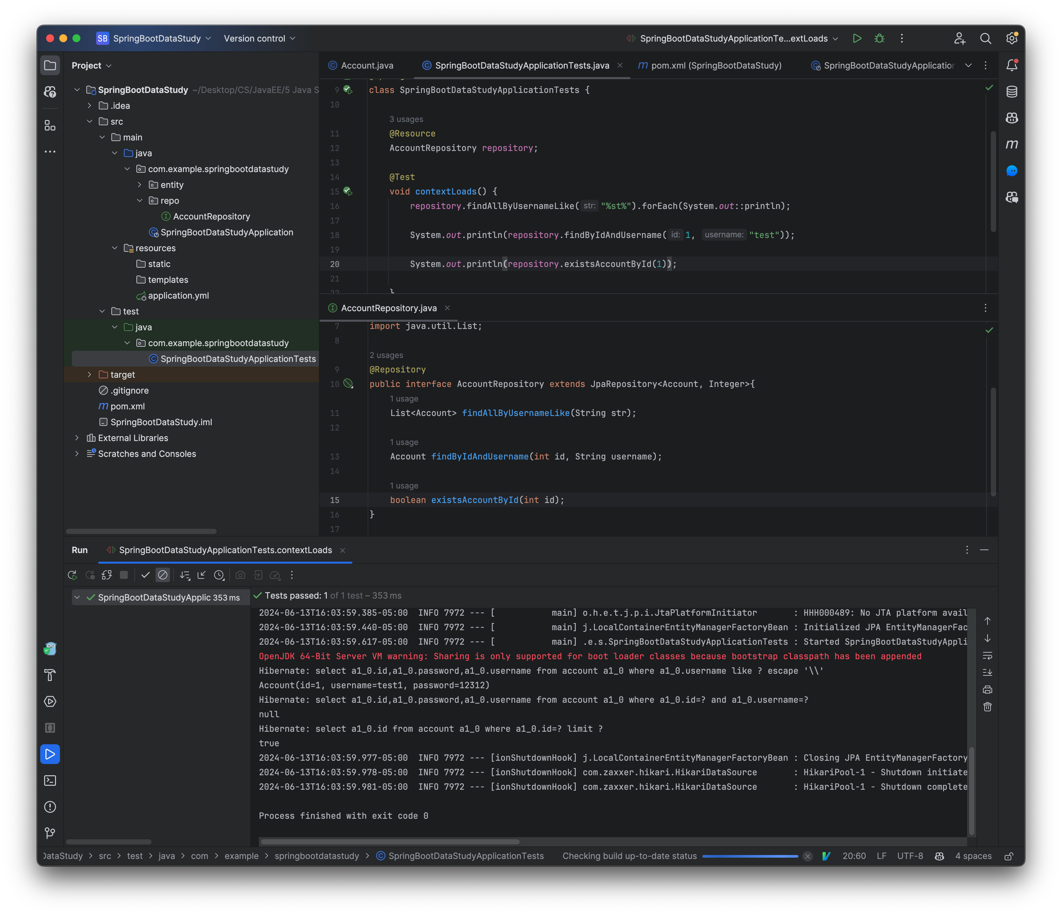Screen dimensions: 1062x915
Task: Switch to SpringBootDataStudyApplication tab
Action: 882,65
